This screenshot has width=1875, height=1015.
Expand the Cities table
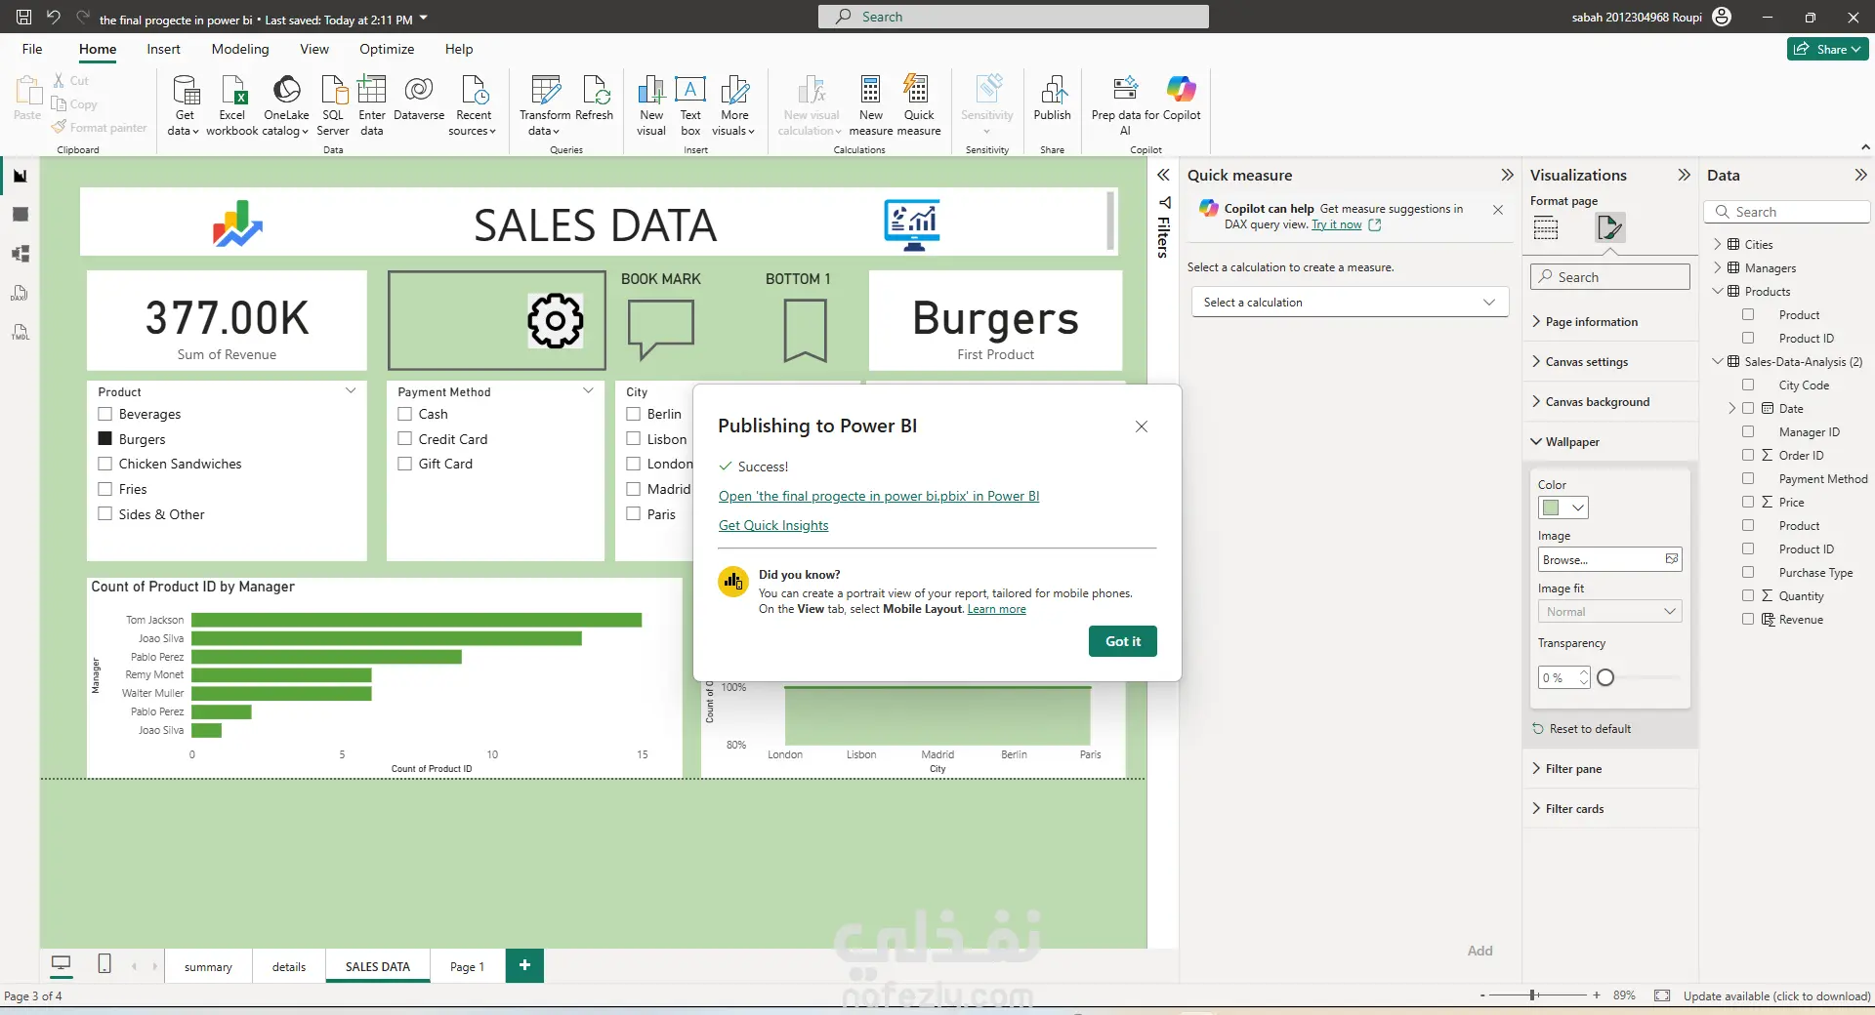coord(1718,244)
